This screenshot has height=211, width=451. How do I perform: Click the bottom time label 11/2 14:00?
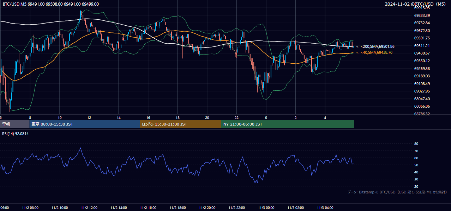click(119, 208)
